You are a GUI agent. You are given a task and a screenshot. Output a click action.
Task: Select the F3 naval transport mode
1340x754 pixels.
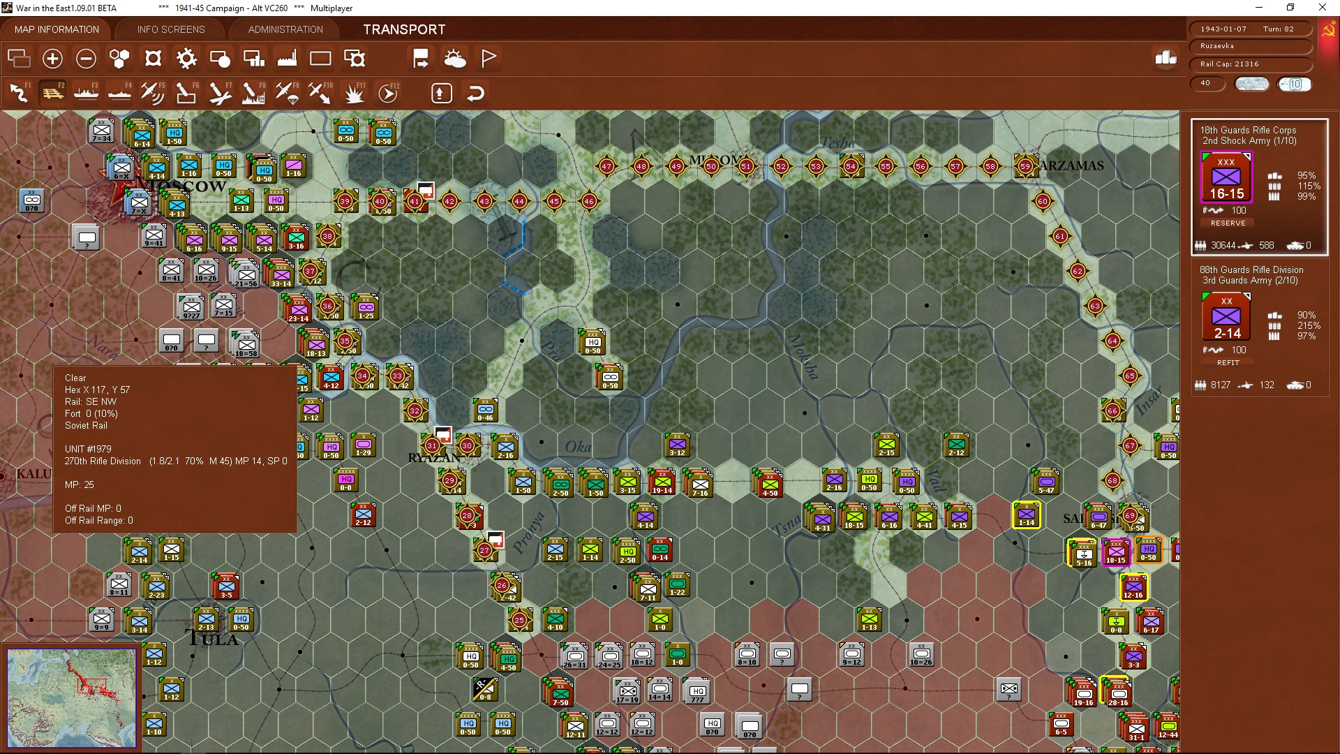click(x=86, y=93)
